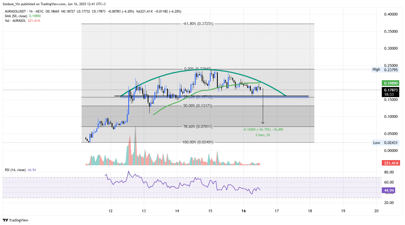Screen dimensions: 405x225
Task: Click the High 0.23795 price label
Action: (385, 70)
